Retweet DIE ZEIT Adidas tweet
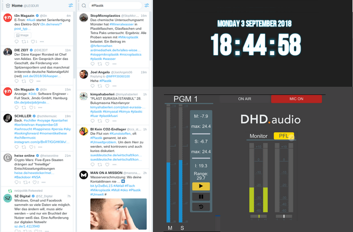 coord(24,81)
